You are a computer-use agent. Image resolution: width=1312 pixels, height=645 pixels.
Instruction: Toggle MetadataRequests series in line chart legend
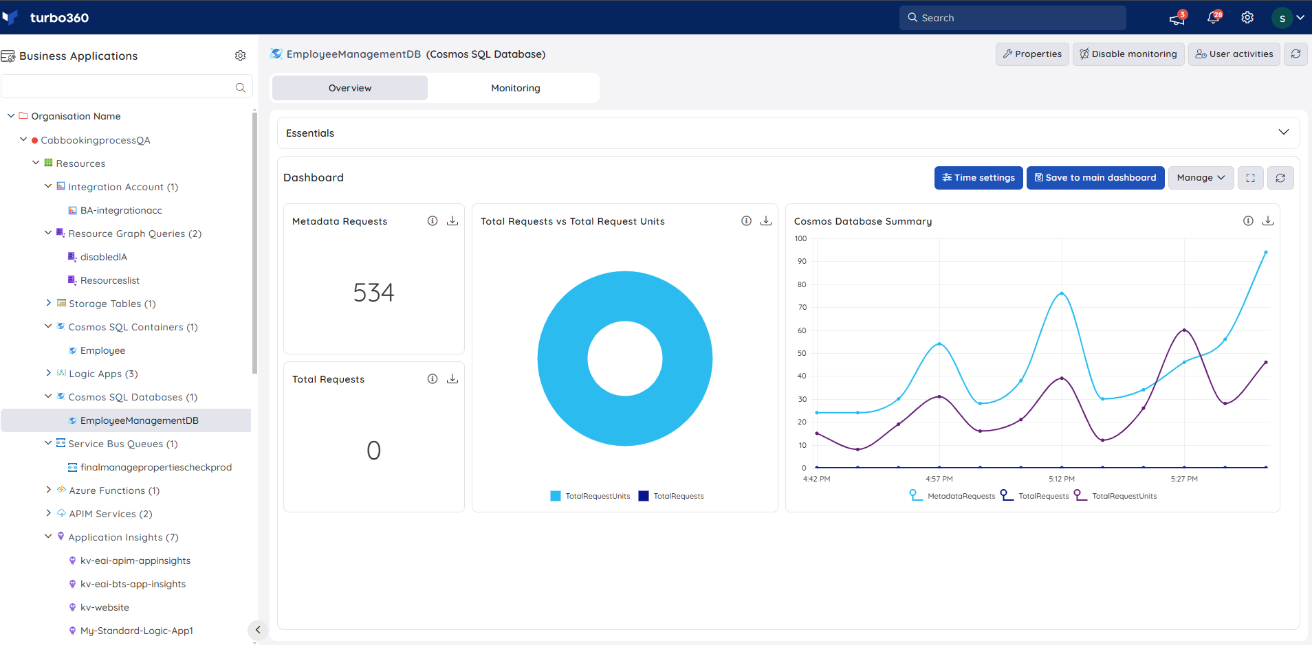click(952, 495)
